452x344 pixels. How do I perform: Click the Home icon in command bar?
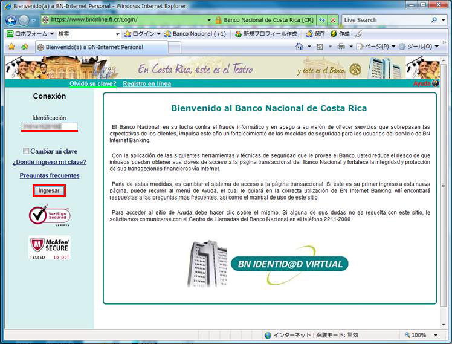point(299,47)
